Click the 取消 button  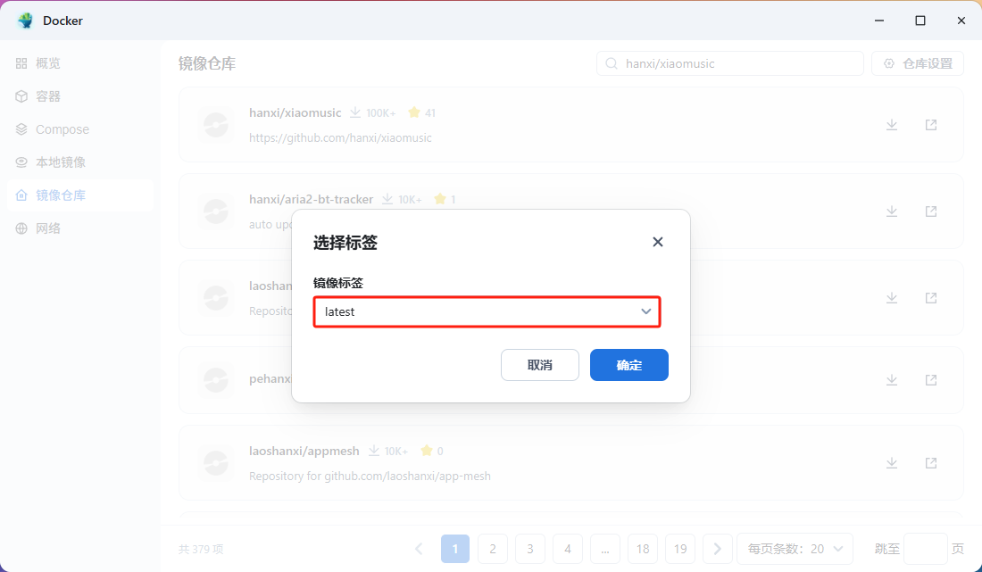coord(540,365)
